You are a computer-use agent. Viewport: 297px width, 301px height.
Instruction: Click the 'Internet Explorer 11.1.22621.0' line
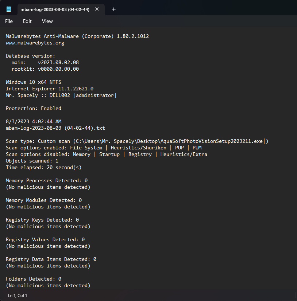click(x=50, y=89)
